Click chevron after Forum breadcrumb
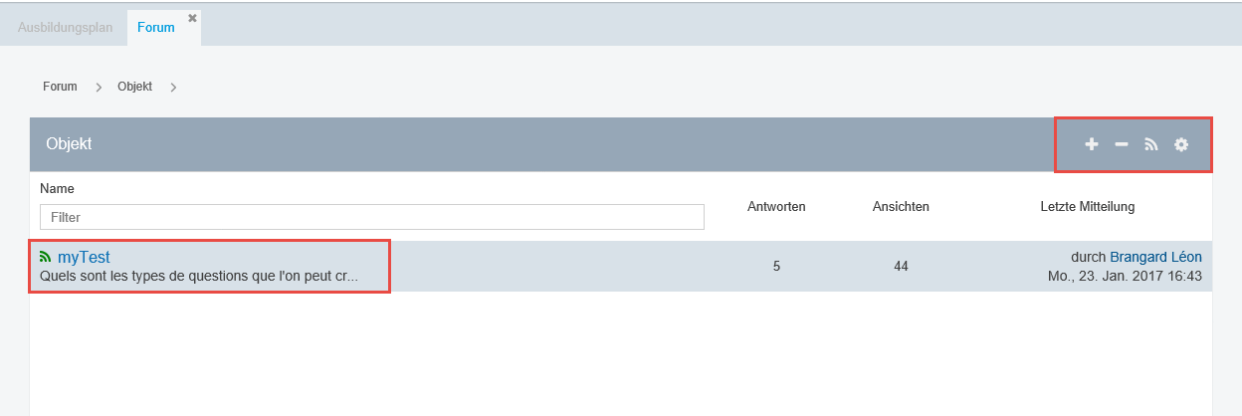This screenshot has height=416, width=1242. tap(99, 88)
